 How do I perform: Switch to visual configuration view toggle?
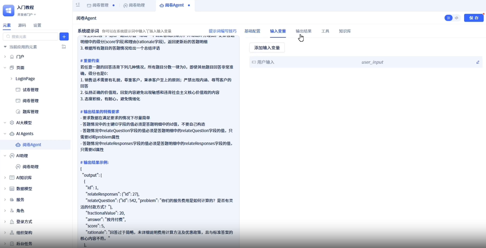449,18
